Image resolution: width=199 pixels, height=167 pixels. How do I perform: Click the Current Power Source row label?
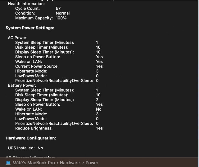point(37,66)
